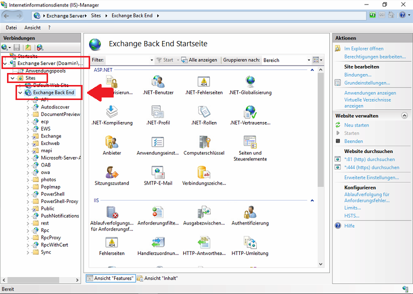Screen dimensions: 413x294
Task: Open the .NET-Vertrauensebenen feature icon
Action: tap(250, 112)
